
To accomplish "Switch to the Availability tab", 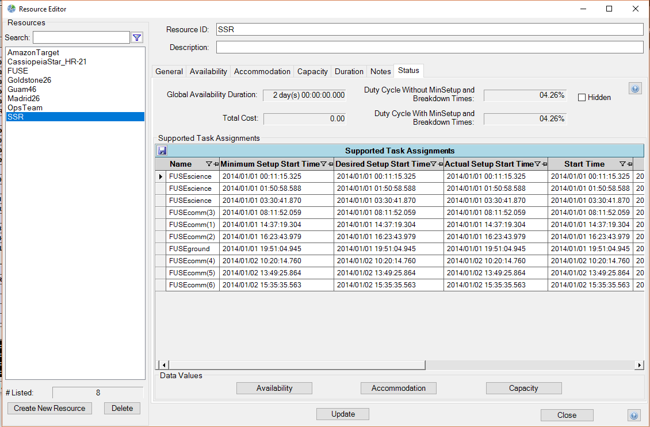I will (x=208, y=72).
